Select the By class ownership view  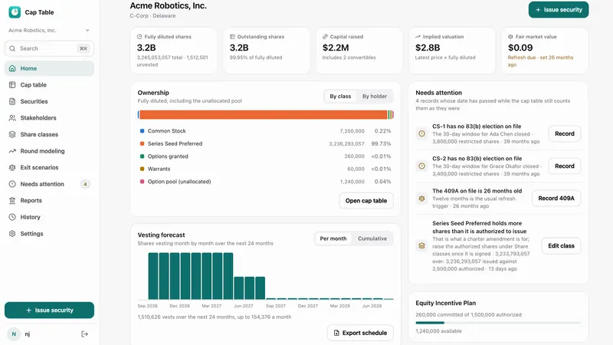[340, 97]
